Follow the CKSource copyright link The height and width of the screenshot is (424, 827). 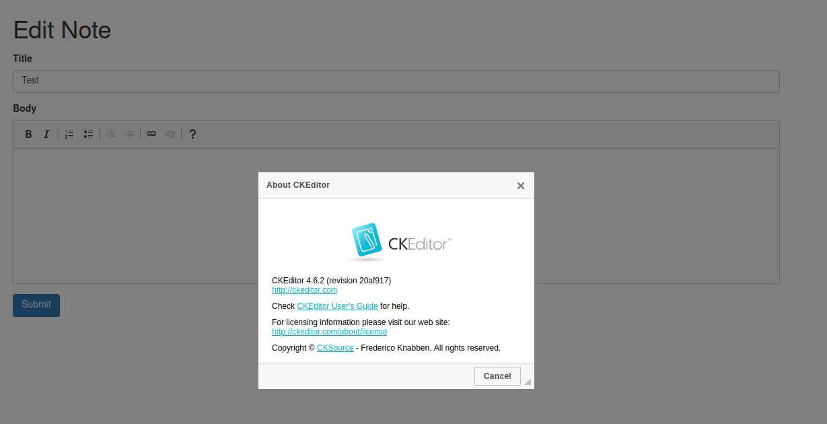click(x=335, y=348)
